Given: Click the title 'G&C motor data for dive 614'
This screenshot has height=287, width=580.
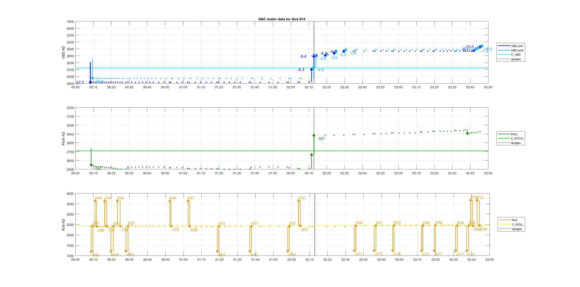Looking at the screenshot, I should 281,19.
